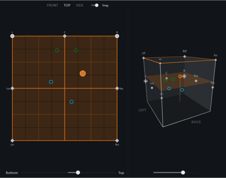
Task: Toggle the Snap switch
Action: (x=95, y=5)
